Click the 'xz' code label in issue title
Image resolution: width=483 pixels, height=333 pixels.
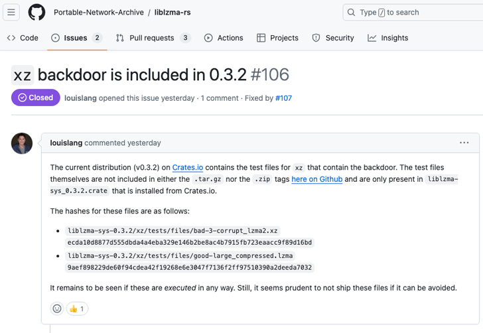[23, 75]
